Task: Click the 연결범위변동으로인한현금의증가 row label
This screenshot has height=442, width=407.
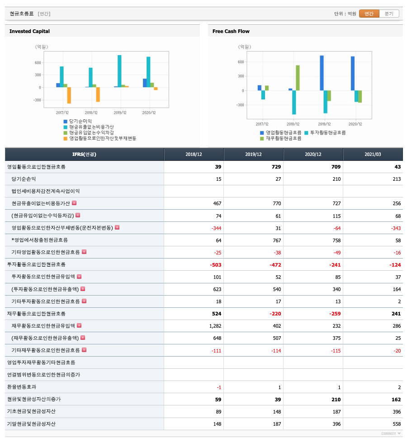Action: click(x=44, y=375)
